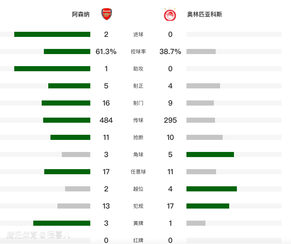The image size is (291, 244).
Task: Click the 助攻 stat label
Action: [138, 69]
